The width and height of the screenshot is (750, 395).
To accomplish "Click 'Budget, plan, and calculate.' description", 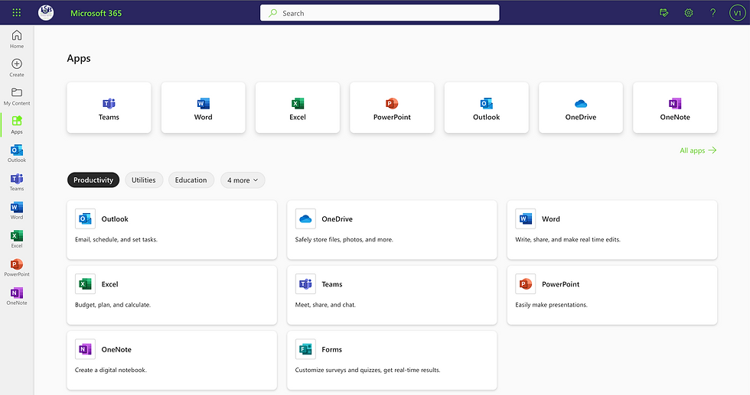I will point(113,305).
